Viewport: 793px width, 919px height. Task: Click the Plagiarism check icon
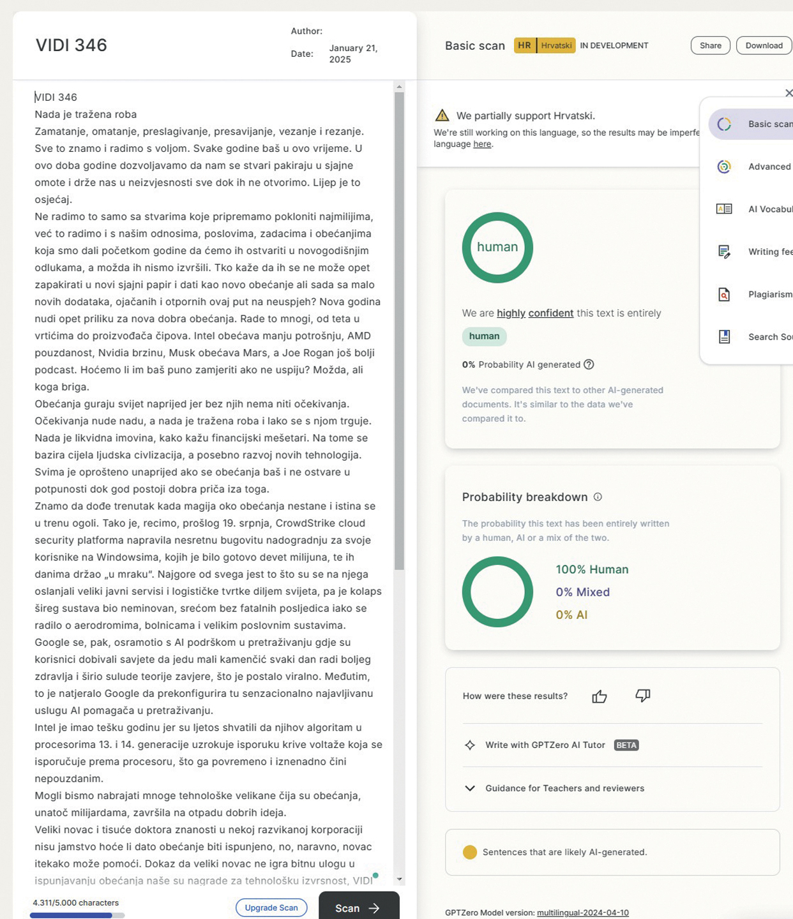724,294
